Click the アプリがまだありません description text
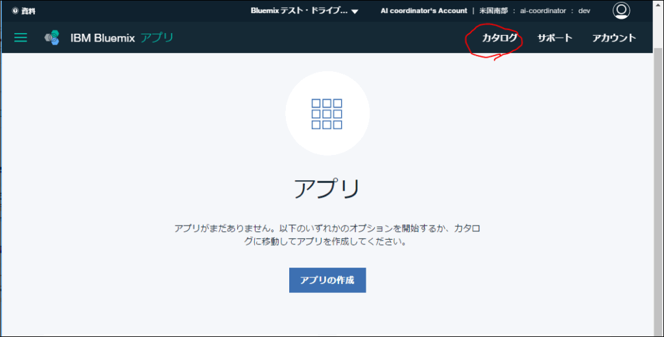The image size is (664, 337). (327, 235)
